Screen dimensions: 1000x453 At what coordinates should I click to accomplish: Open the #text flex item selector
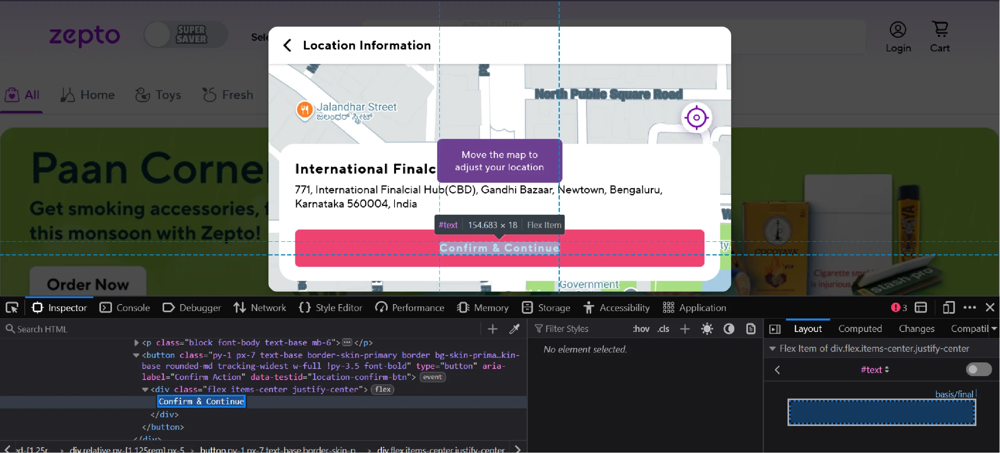pyautogui.click(x=875, y=370)
